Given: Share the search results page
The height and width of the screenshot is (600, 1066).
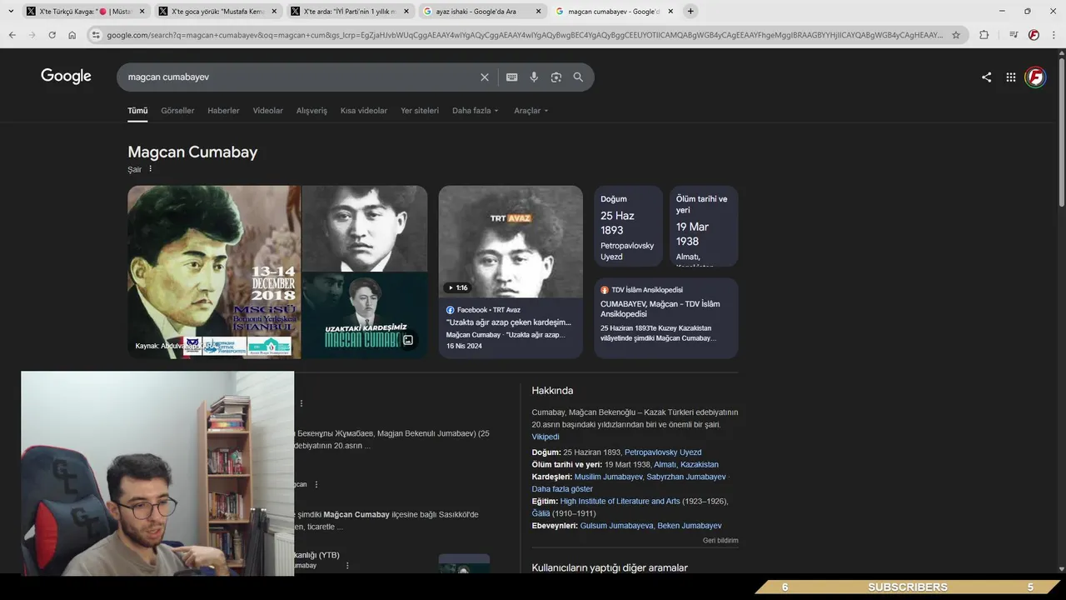Looking at the screenshot, I should pyautogui.click(x=986, y=77).
